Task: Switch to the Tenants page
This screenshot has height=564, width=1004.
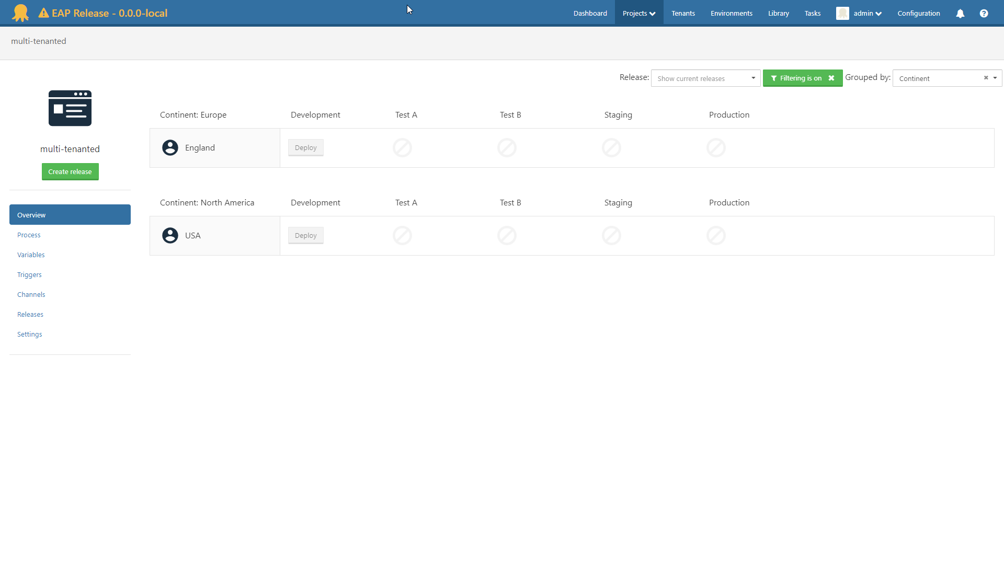Action: pos(683,13)
